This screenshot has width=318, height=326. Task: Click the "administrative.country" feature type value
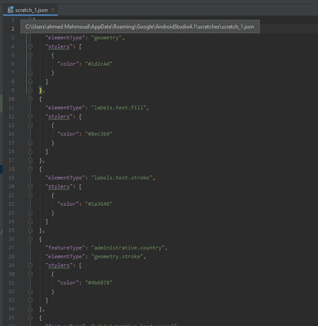(x=129, y=248)
